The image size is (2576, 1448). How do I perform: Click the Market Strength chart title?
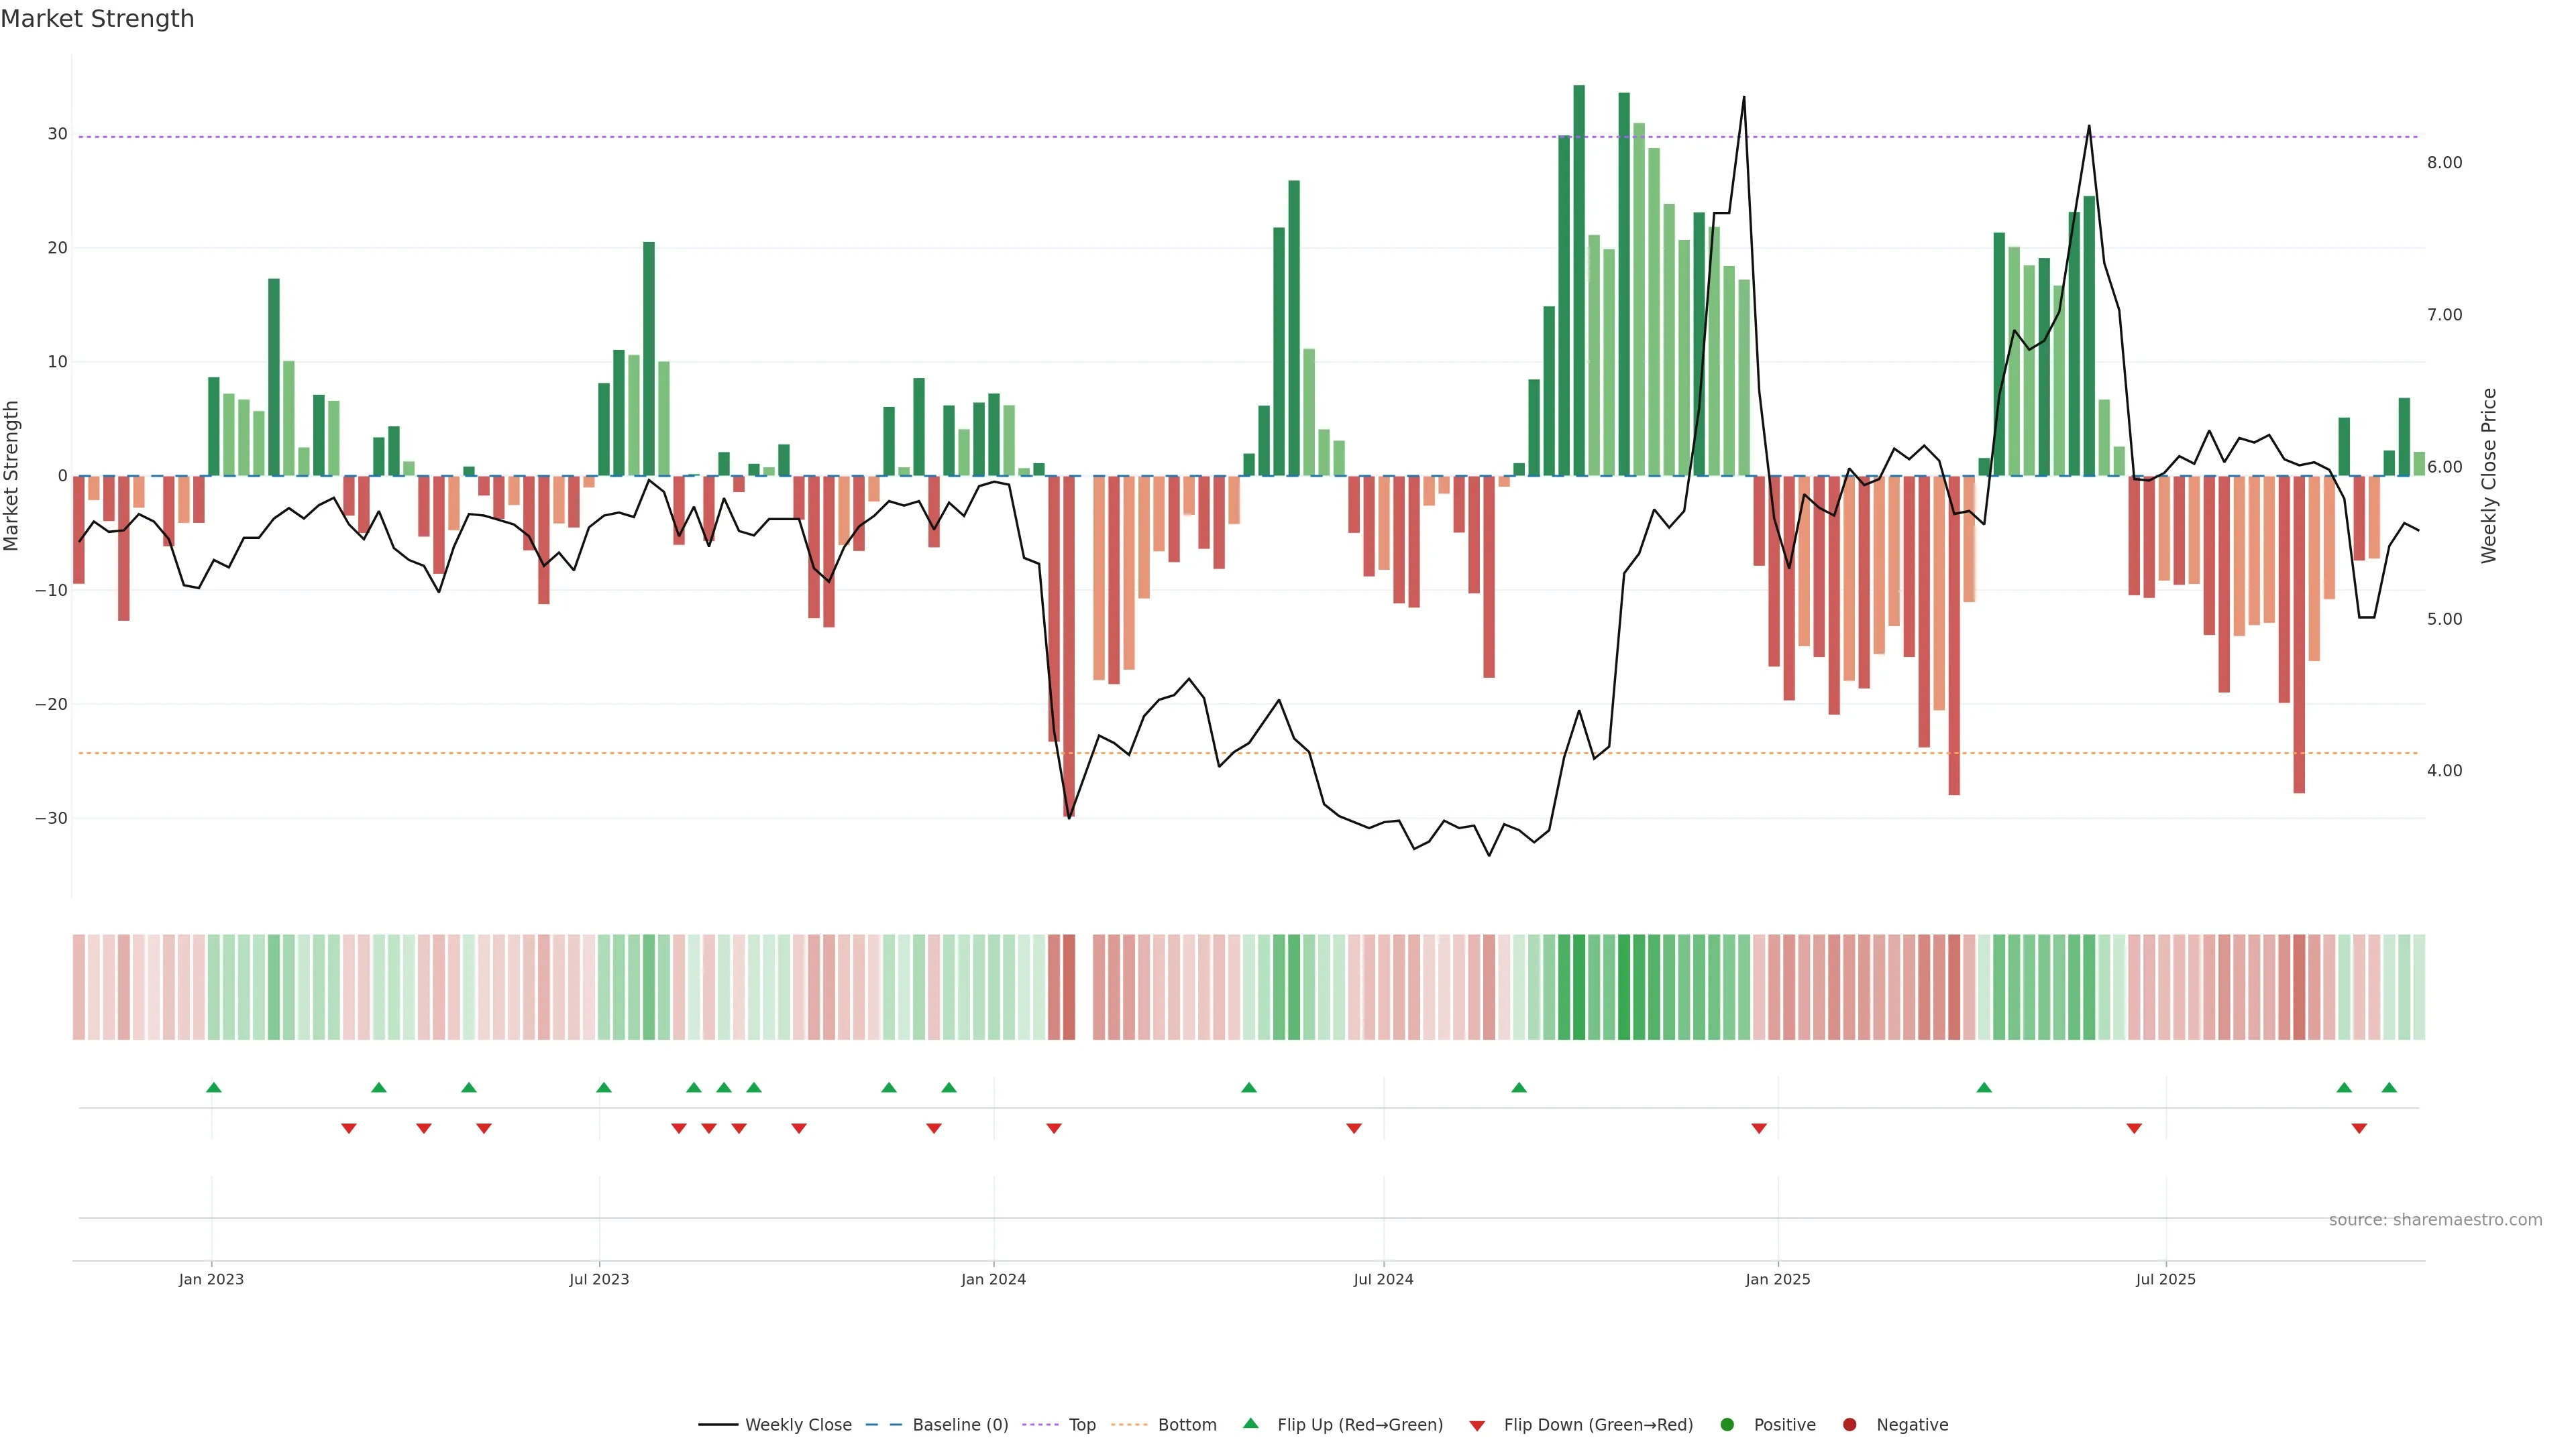coord(97,19)
